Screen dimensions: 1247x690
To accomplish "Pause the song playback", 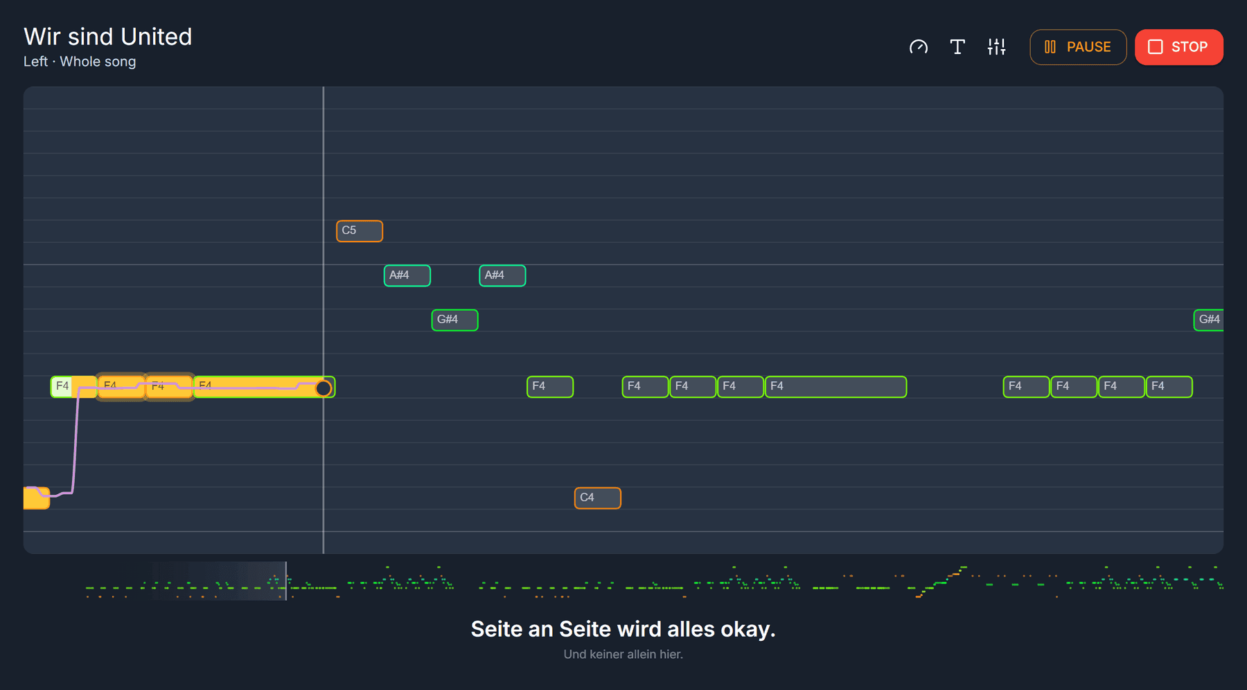I will click(1078, 47).
